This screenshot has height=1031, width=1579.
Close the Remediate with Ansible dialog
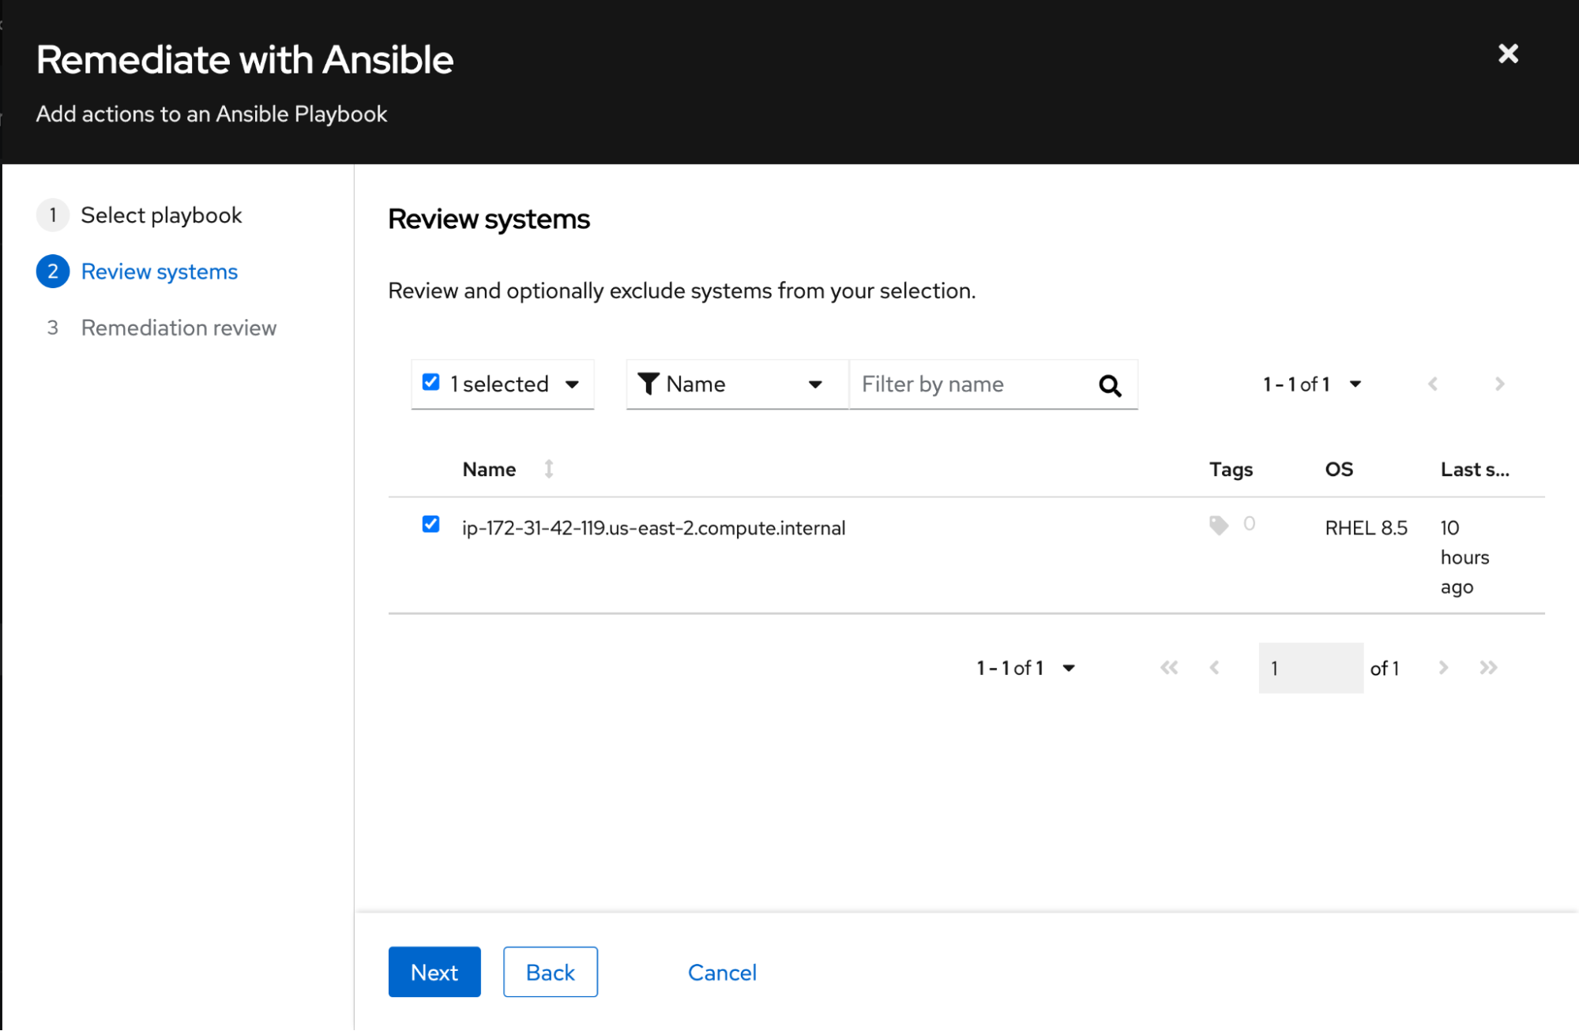[x=1507, y=54]
